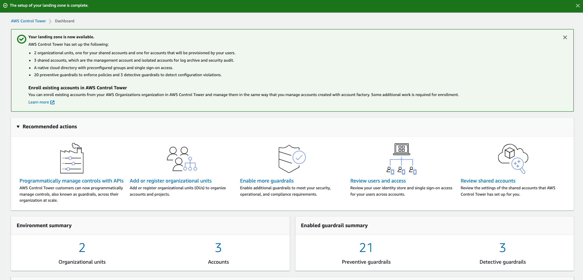This screenshot has height=280, width=583.
Task: Open the Review users and access link
Action: click(378, 181)
